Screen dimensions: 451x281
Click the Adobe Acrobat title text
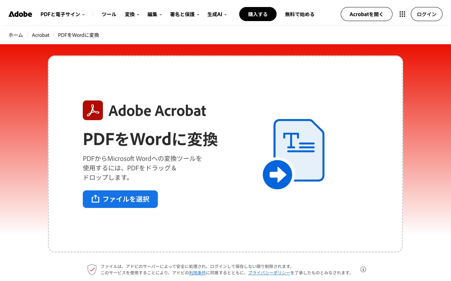157,111
